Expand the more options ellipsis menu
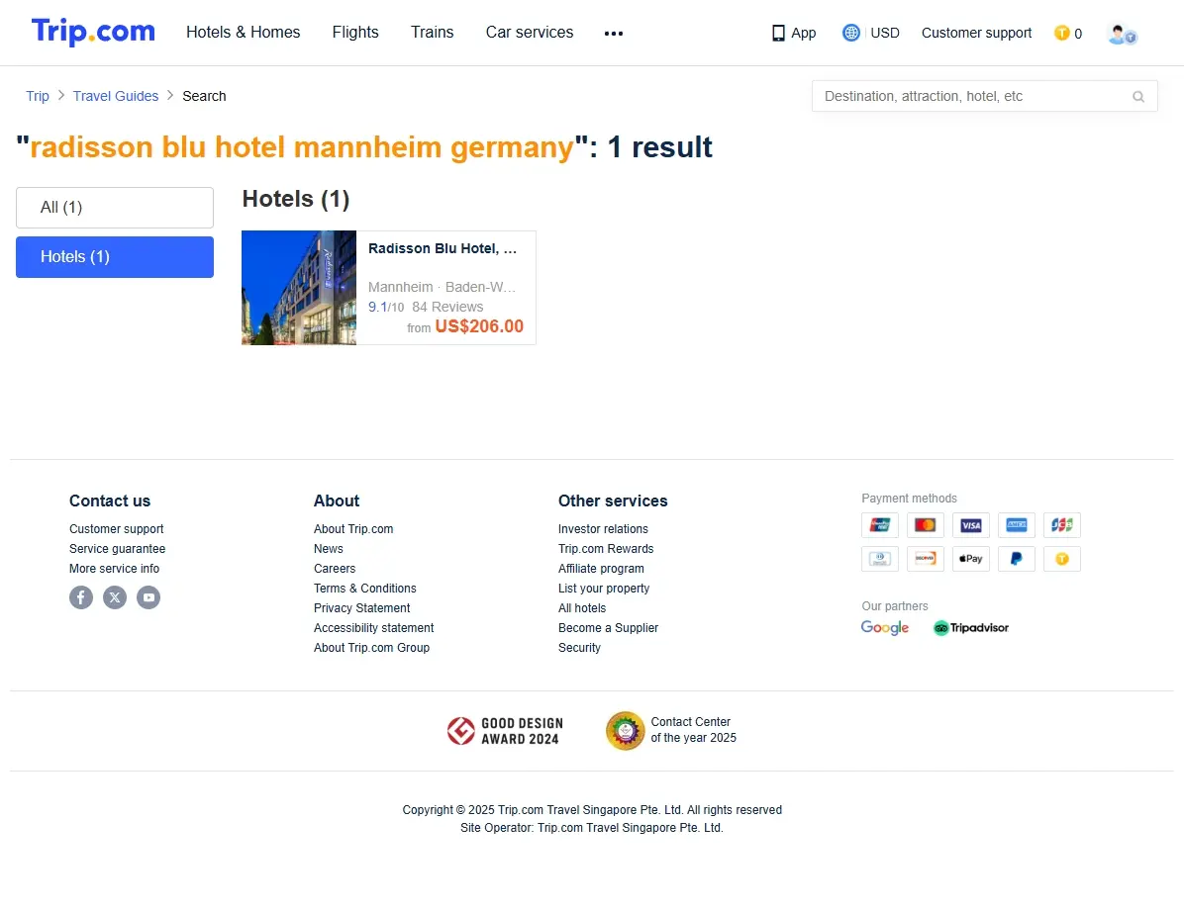This screenshot has width=1184, height=911. coord(614,34)
